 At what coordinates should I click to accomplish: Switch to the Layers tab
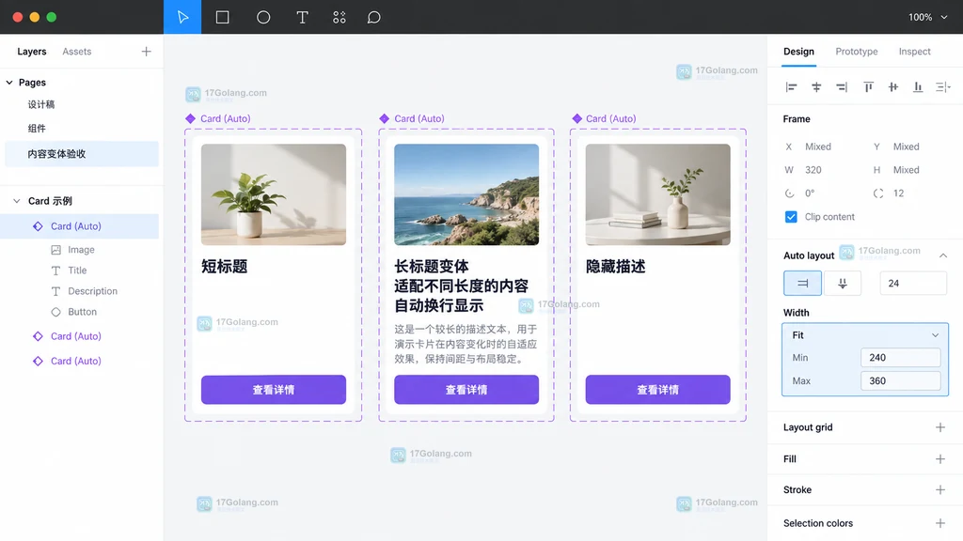[32, 52]
